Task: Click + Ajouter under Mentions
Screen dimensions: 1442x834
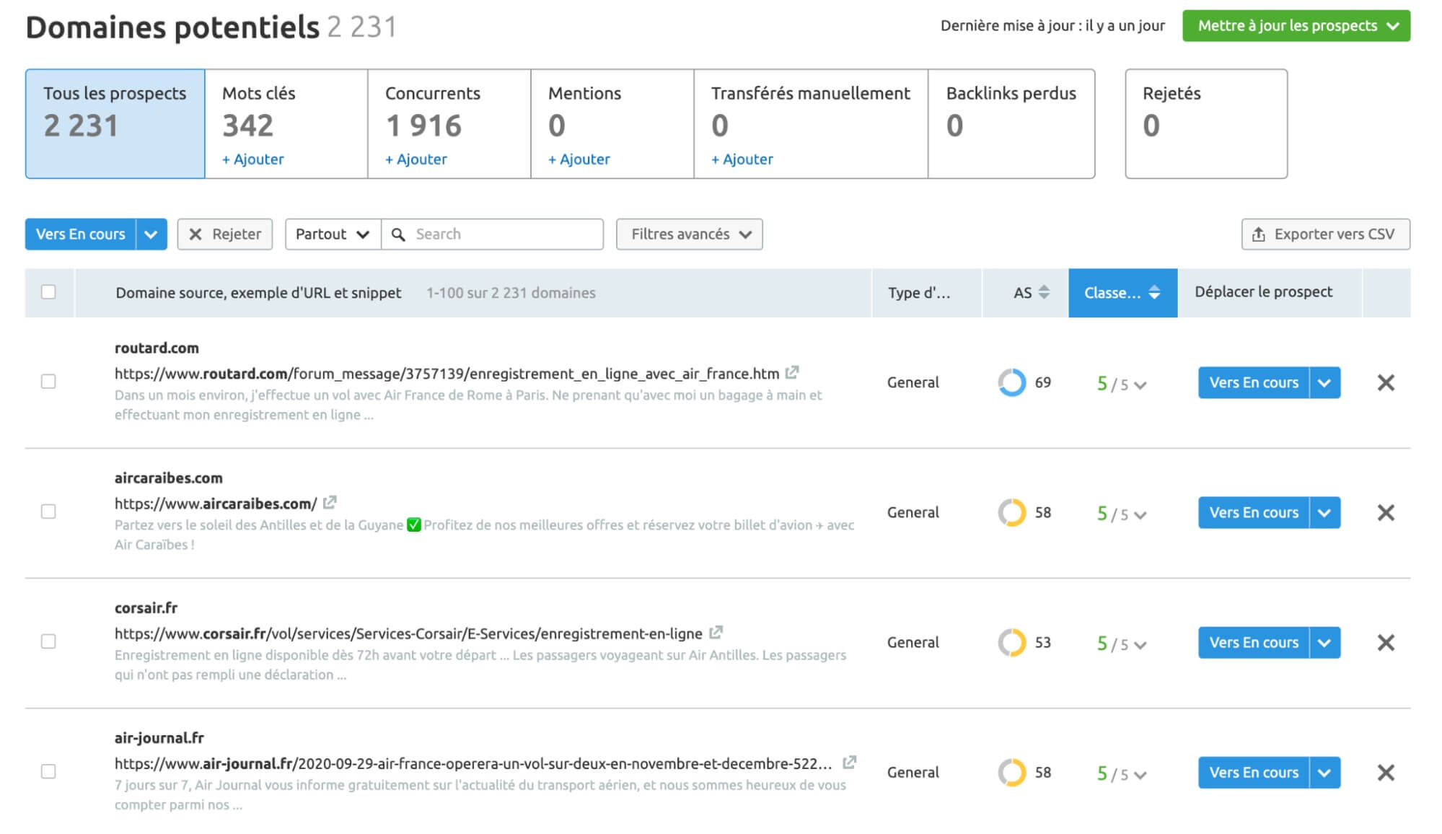Action: [579, 159]
